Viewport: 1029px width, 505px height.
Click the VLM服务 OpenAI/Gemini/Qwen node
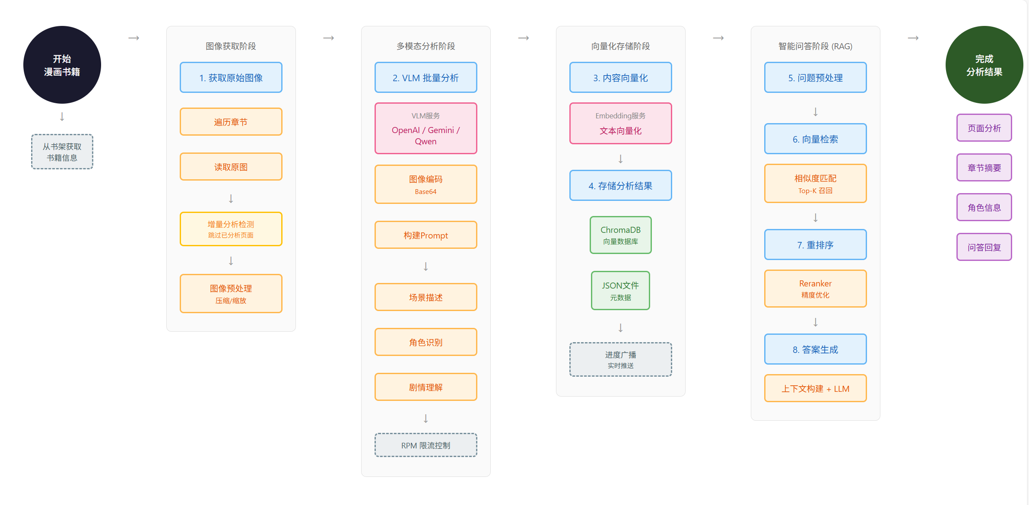click(426, 128)
